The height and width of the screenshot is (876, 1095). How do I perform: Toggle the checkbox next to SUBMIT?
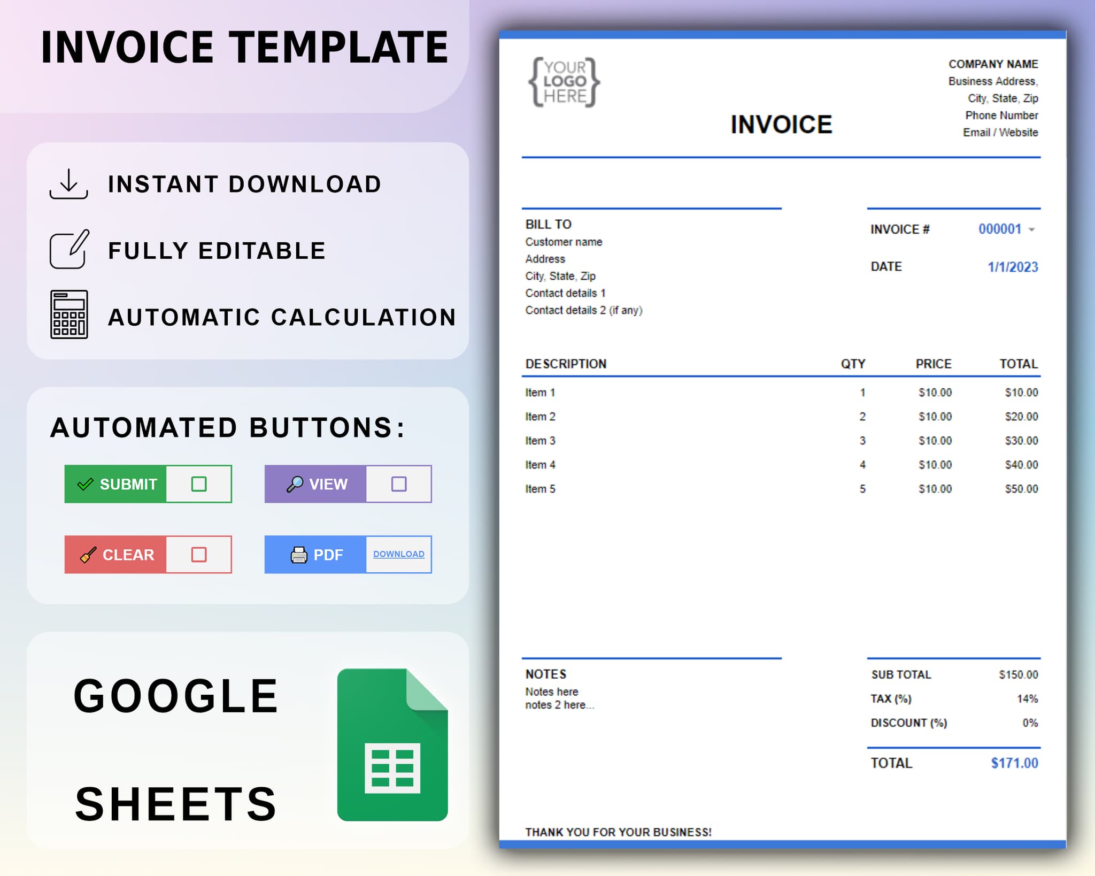[198, 483]
